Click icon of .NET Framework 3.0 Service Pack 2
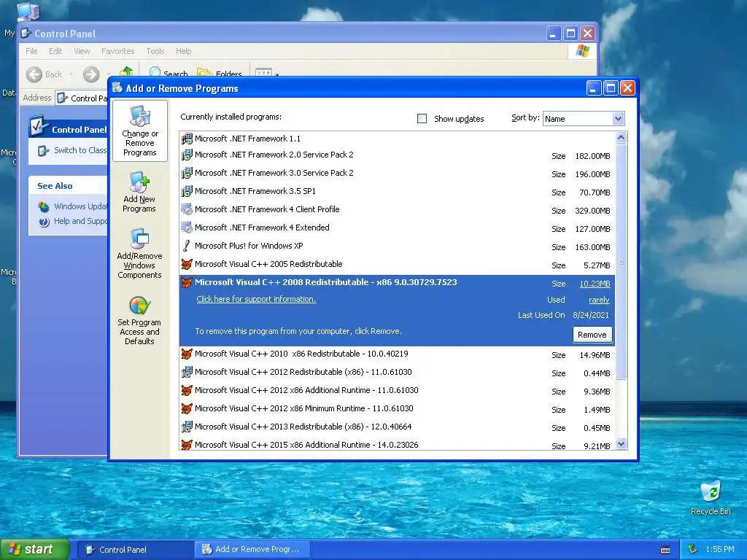Screen dimensions: 747x560 click(x=187, y=173)
